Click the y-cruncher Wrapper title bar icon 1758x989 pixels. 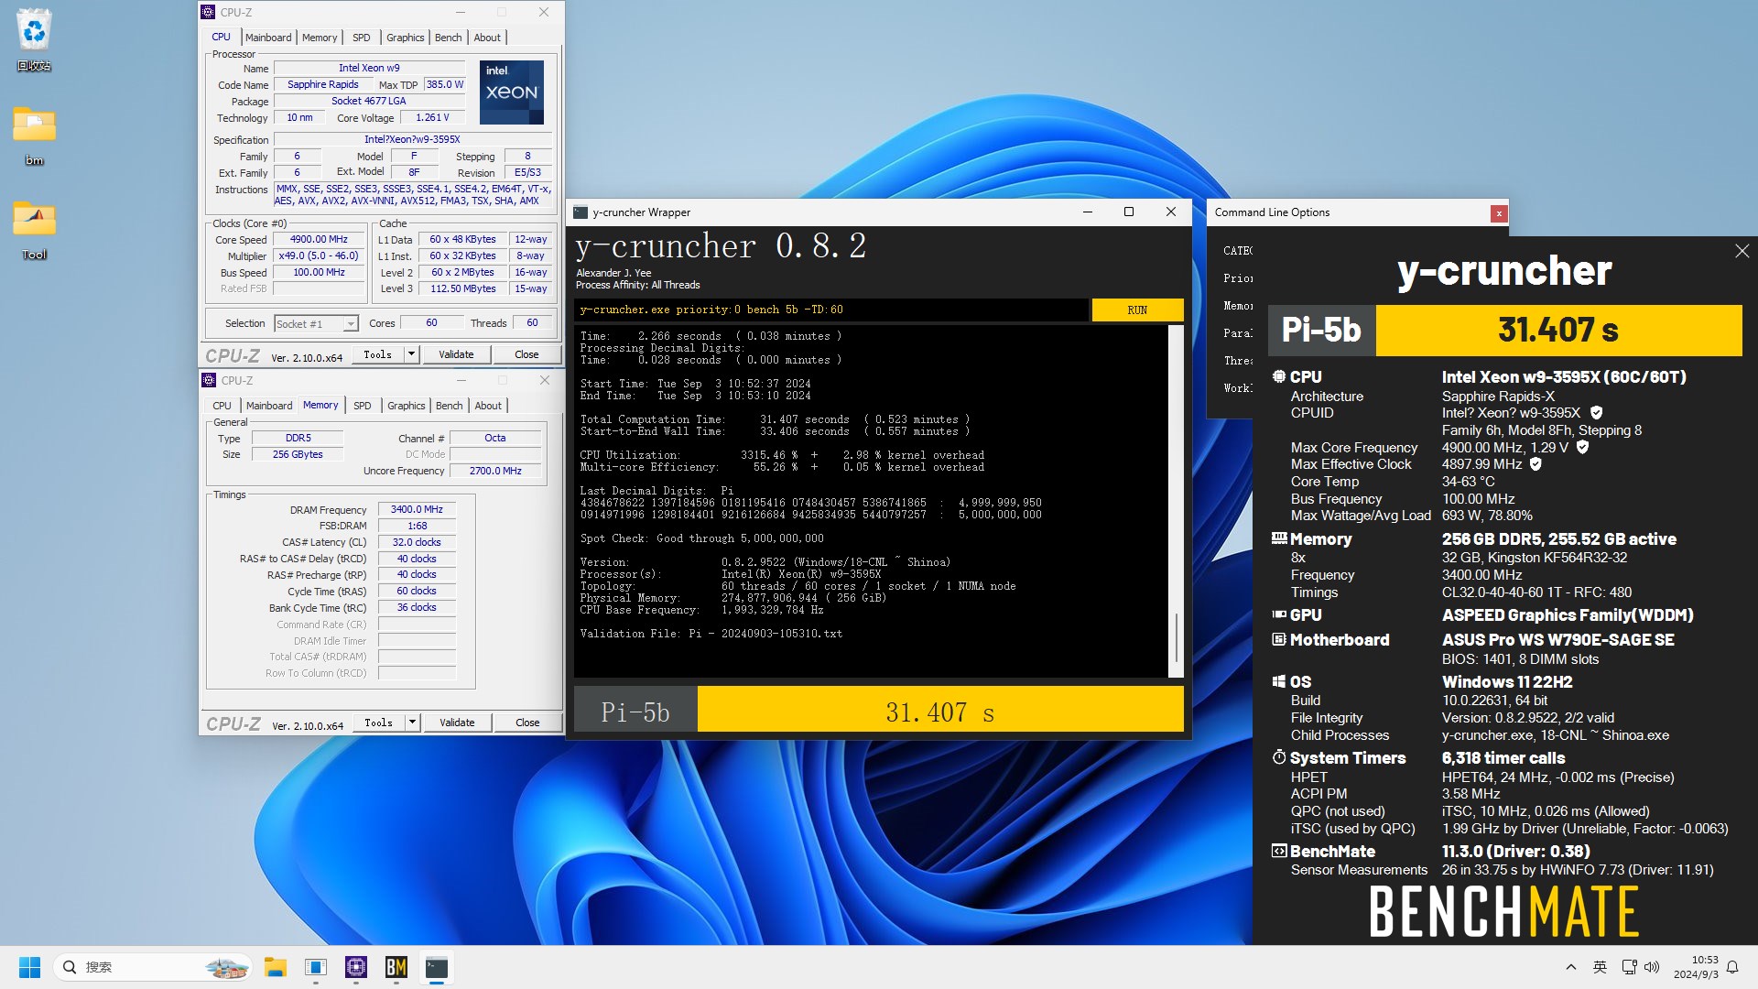pyautogui.click(x=581, y=212)
